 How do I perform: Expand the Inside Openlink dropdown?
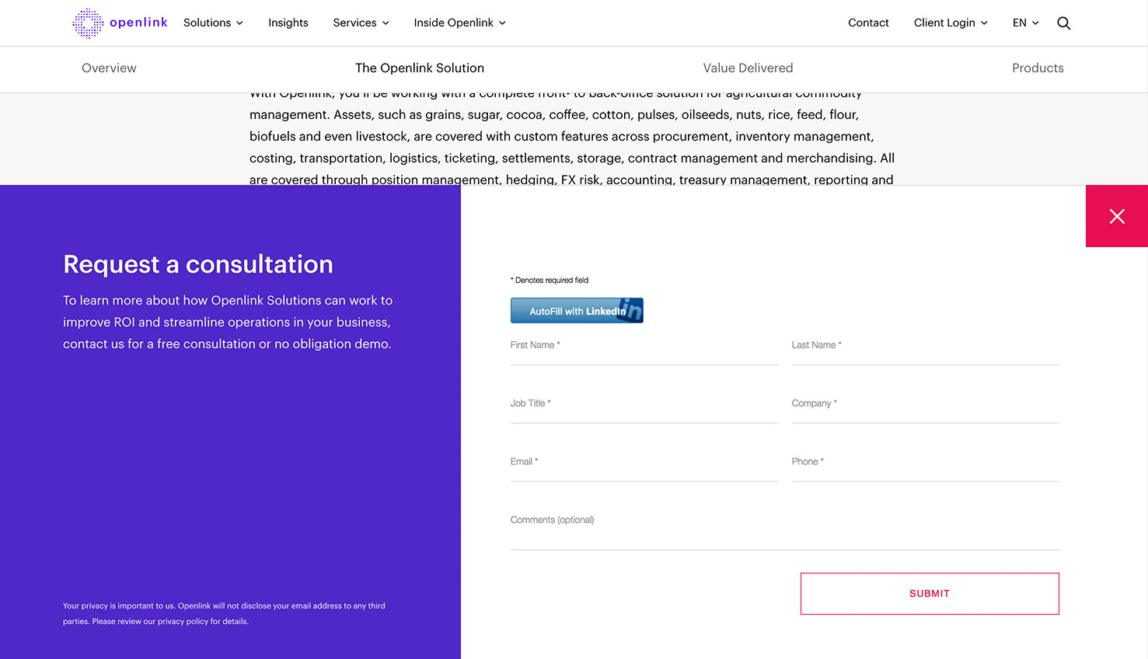[x=459, y=23]
